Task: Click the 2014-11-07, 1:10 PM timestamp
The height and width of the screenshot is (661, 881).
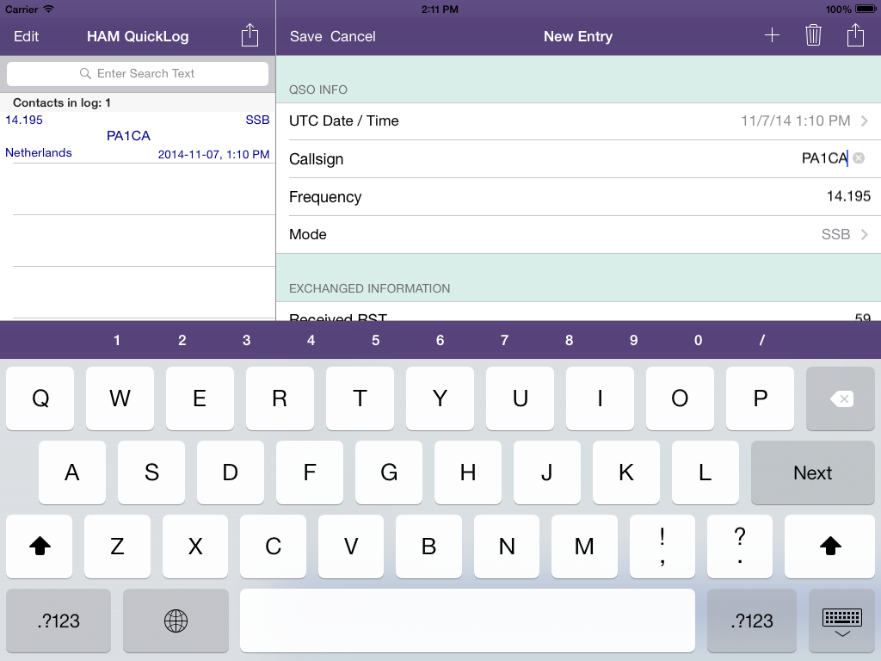Action: tap(213, 155)
